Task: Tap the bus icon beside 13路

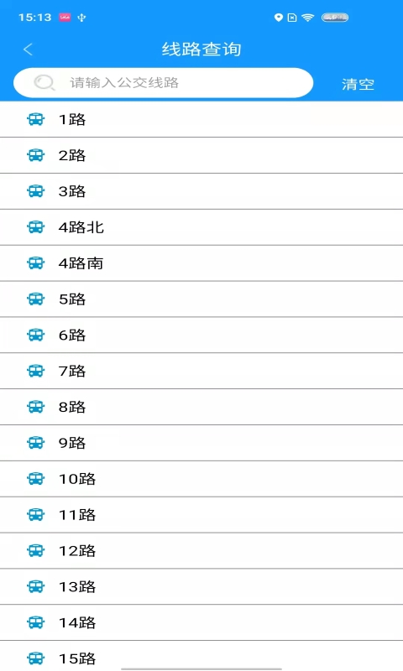Action: [35, 586]
